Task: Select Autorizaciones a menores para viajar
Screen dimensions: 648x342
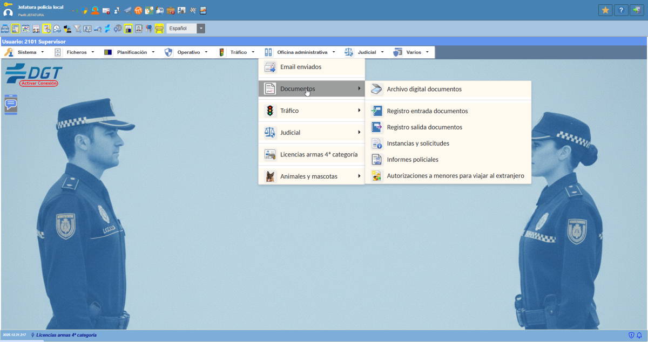Action: click(455, 176)
